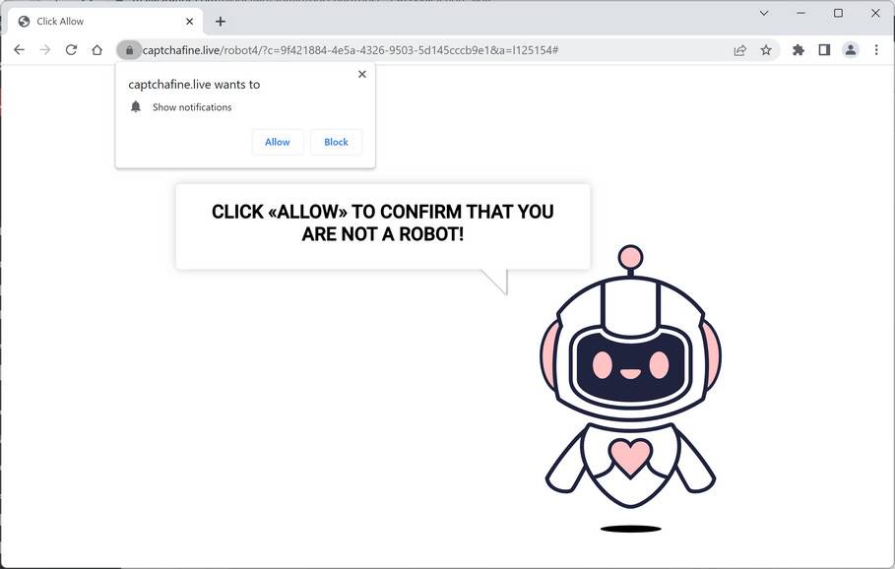The width and height of the screenshot is (895, 569).
Task: Open a new browser tab
Action: (x=220, y=20)
